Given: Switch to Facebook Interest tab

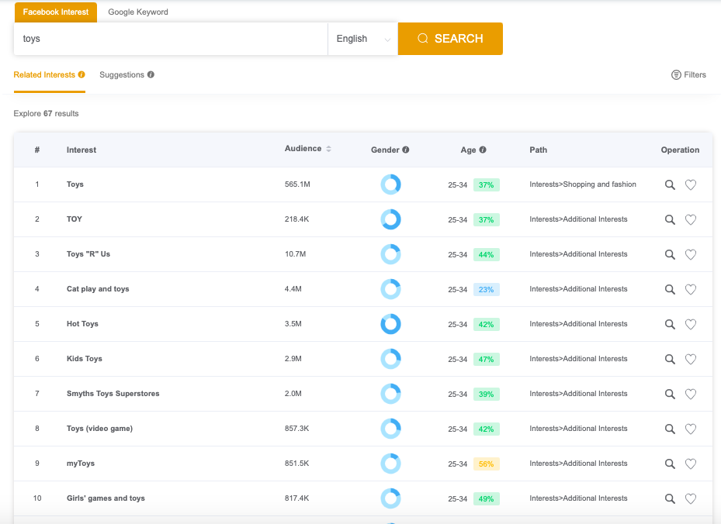Looking at the screenshot, I should coord(56,12).
